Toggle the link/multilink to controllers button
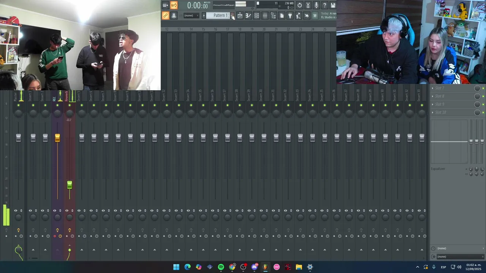The image size is (486, 273). [x=165, y=16]
